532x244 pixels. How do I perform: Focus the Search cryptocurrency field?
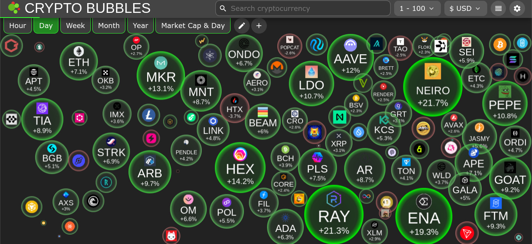(303, 8)
